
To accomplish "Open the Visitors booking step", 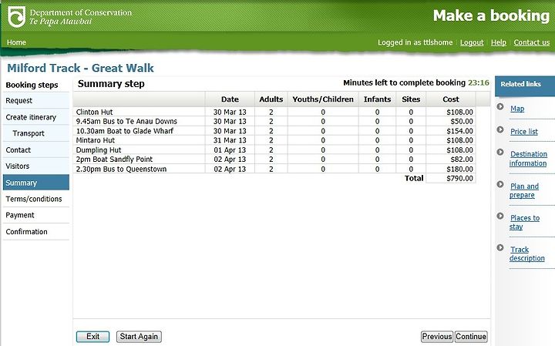I will click(x=35, y=166).
